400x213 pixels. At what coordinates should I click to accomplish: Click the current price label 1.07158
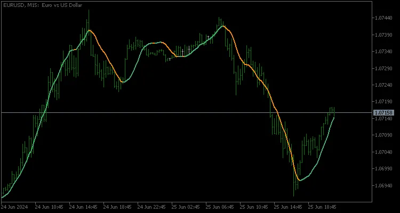click(384, 113)
